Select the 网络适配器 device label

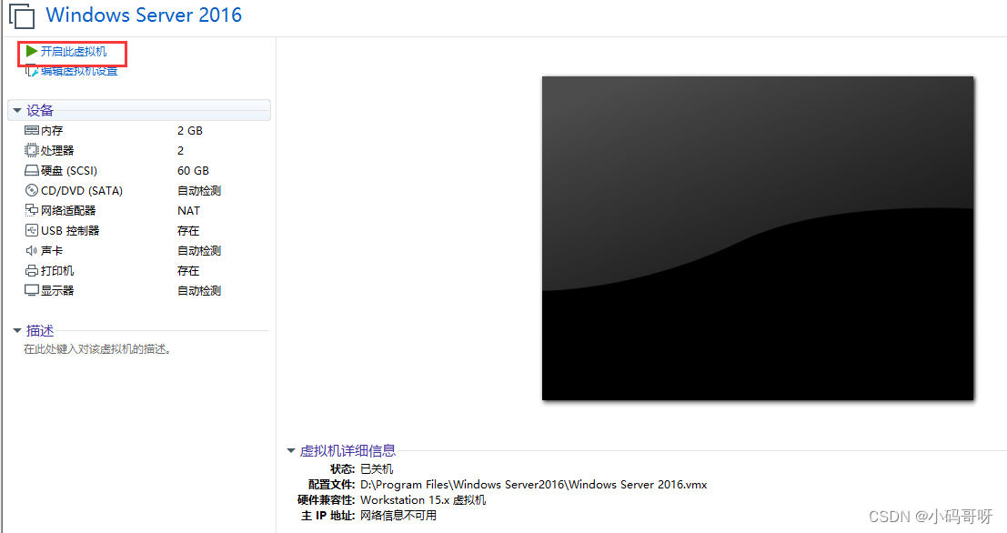68,211
